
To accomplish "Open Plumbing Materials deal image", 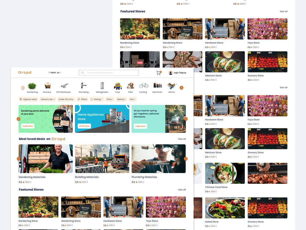I will coord(159,159).
